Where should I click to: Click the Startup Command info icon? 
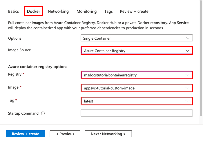click(43, 113)
